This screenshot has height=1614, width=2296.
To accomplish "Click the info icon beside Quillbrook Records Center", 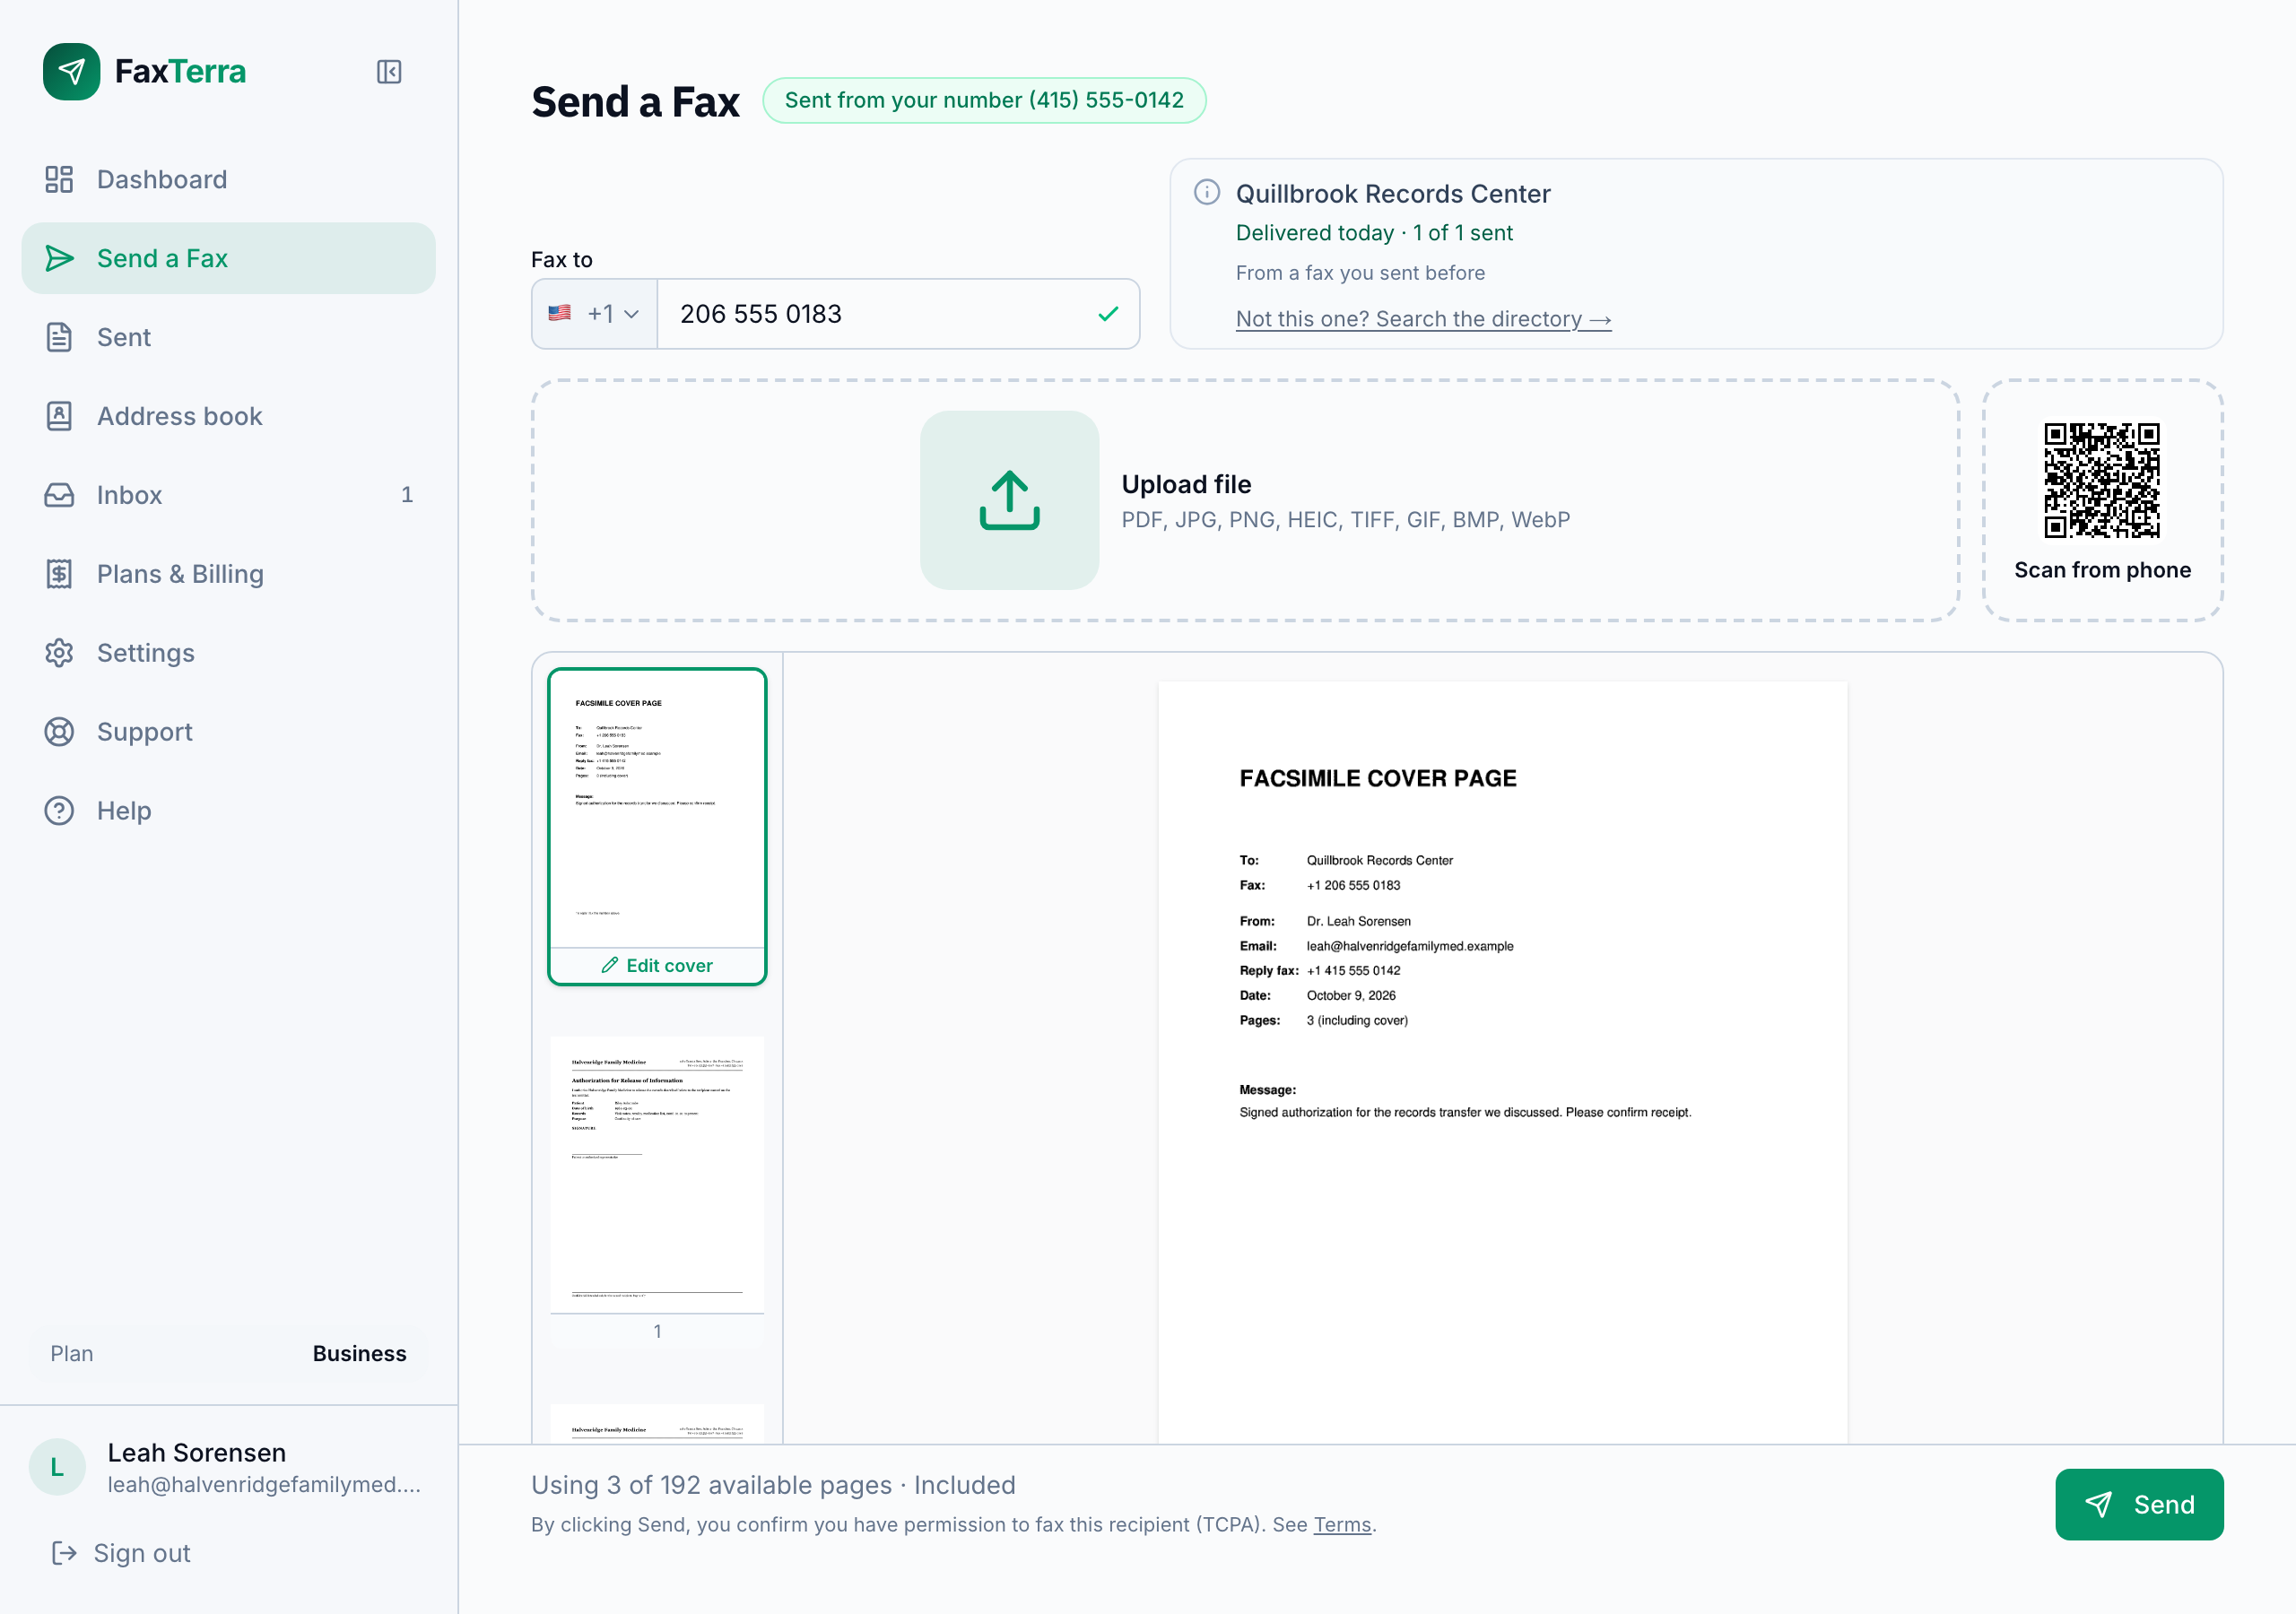I will pos(1207,192).
